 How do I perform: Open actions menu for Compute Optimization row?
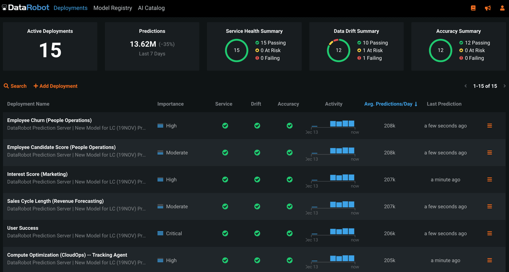pos(490,260)
